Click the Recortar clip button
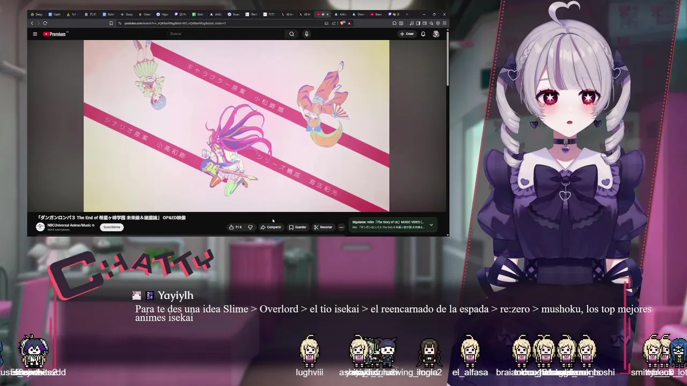This screenshot has height=386, width=687. click(x=323, y=227)
